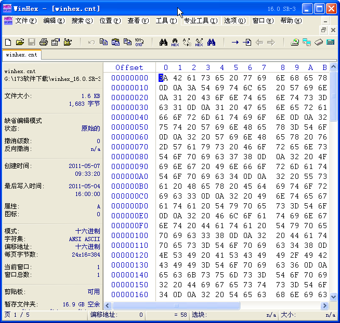Viewport: 340px width, 323px height.
Task: Click the horizontal scrollbar right arrow
Action: click(325, 306)
